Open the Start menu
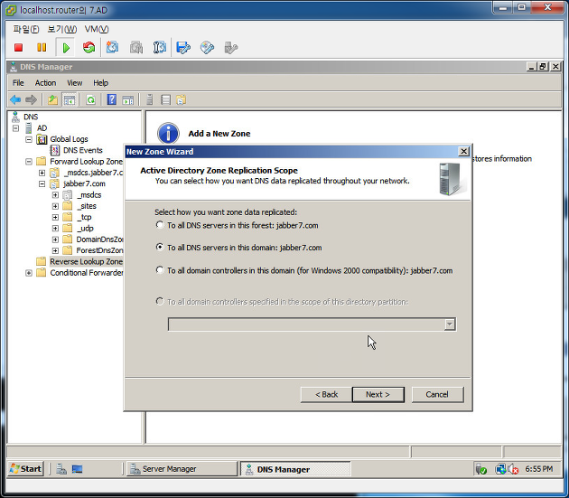This screenshot has height=498, width=569. pos(25,469)
